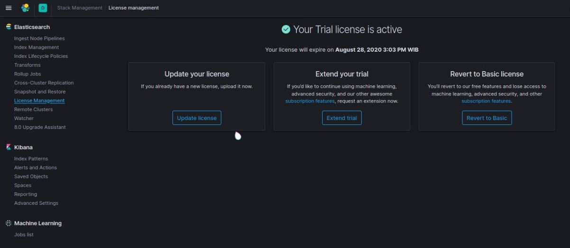Open Jobs list under Machine Learning
This screenshot has width=570, height=248.
point(24,235)
